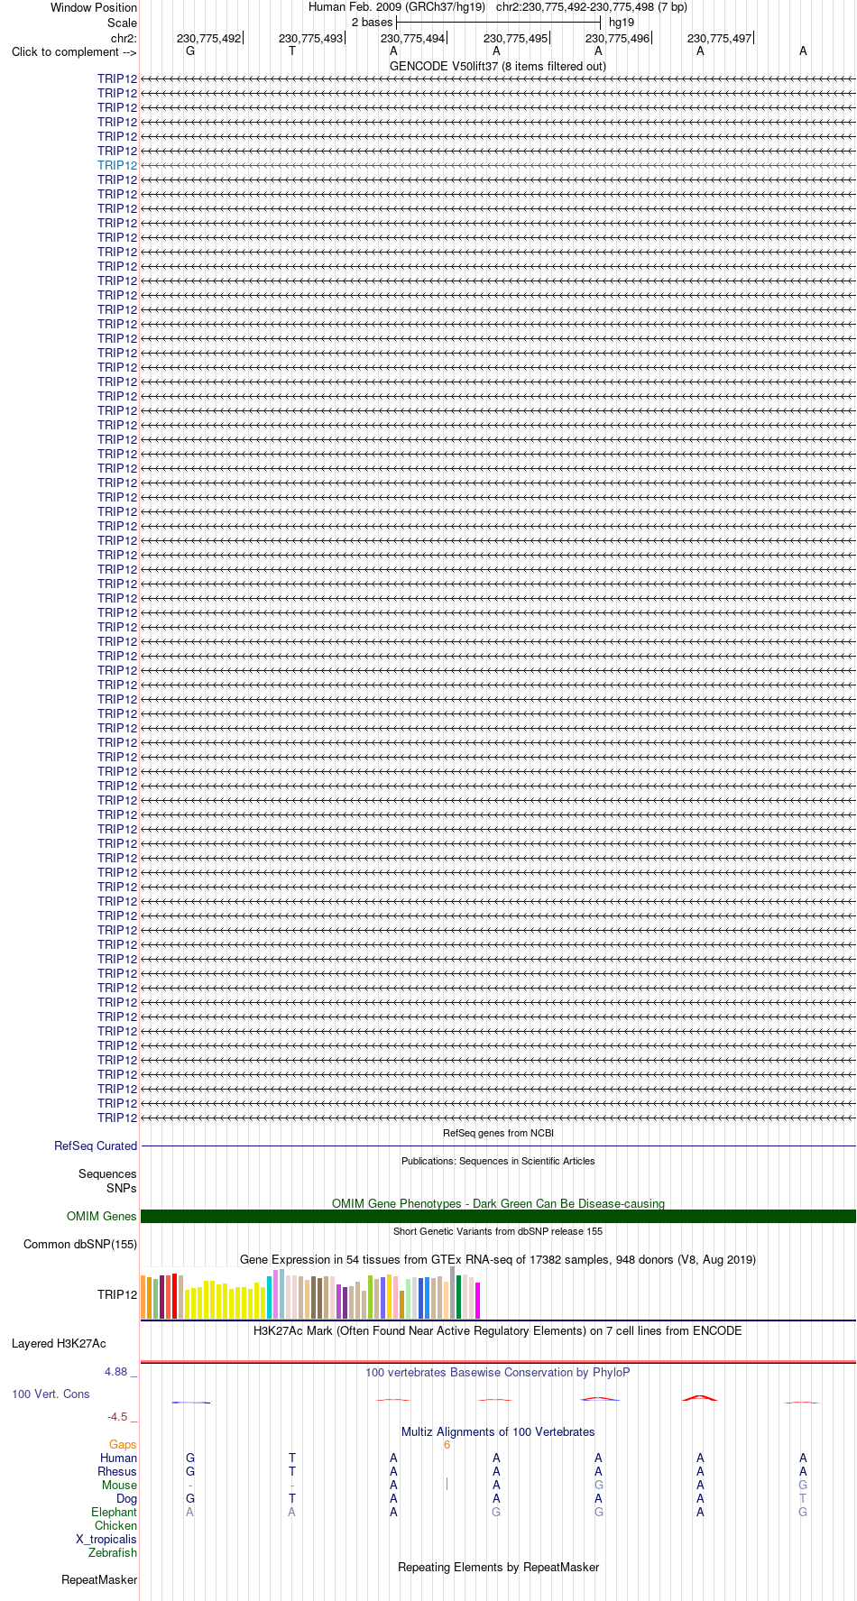Click the '2 bases' scale bar text
This screenshot has height=1601, width=857.
372,22
